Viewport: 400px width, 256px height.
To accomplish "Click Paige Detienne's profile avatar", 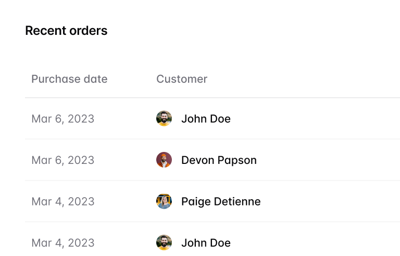I will point(164,201).
